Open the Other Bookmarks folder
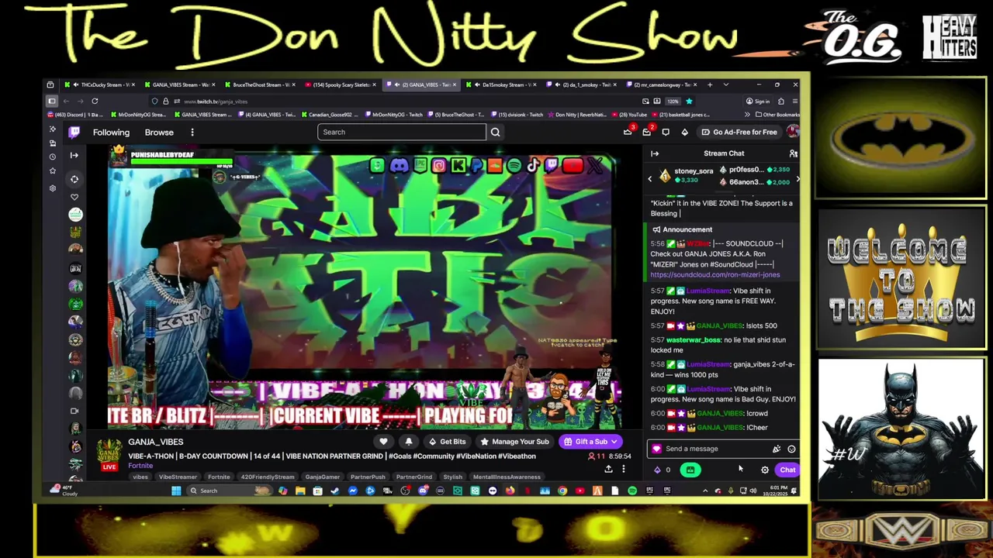The image size is (993, 558). 777,115
